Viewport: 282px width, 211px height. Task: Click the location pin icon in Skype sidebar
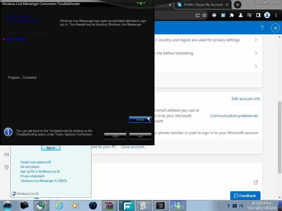coord(7,167)
